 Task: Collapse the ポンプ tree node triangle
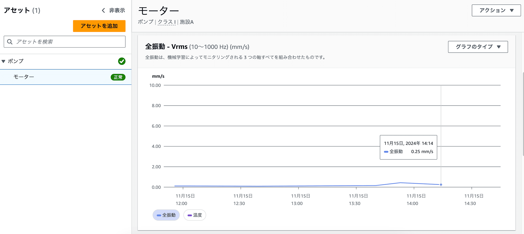3,61
